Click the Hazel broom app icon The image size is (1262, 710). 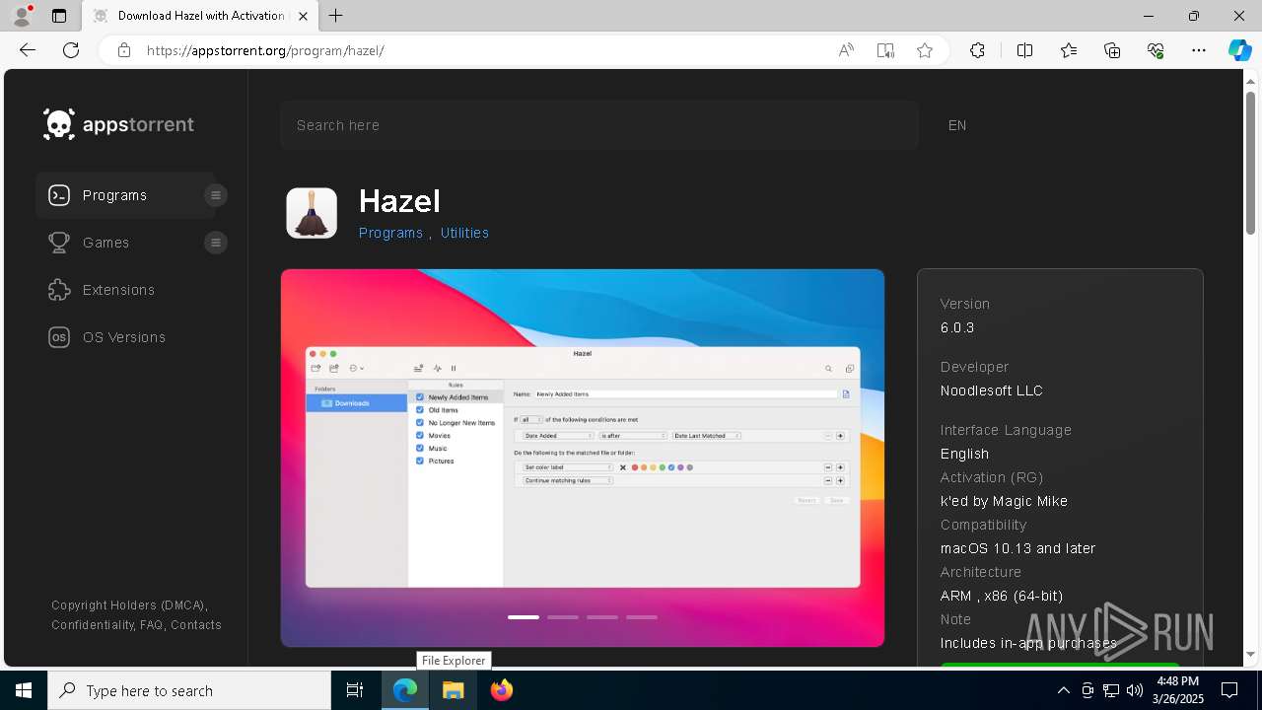312,213
